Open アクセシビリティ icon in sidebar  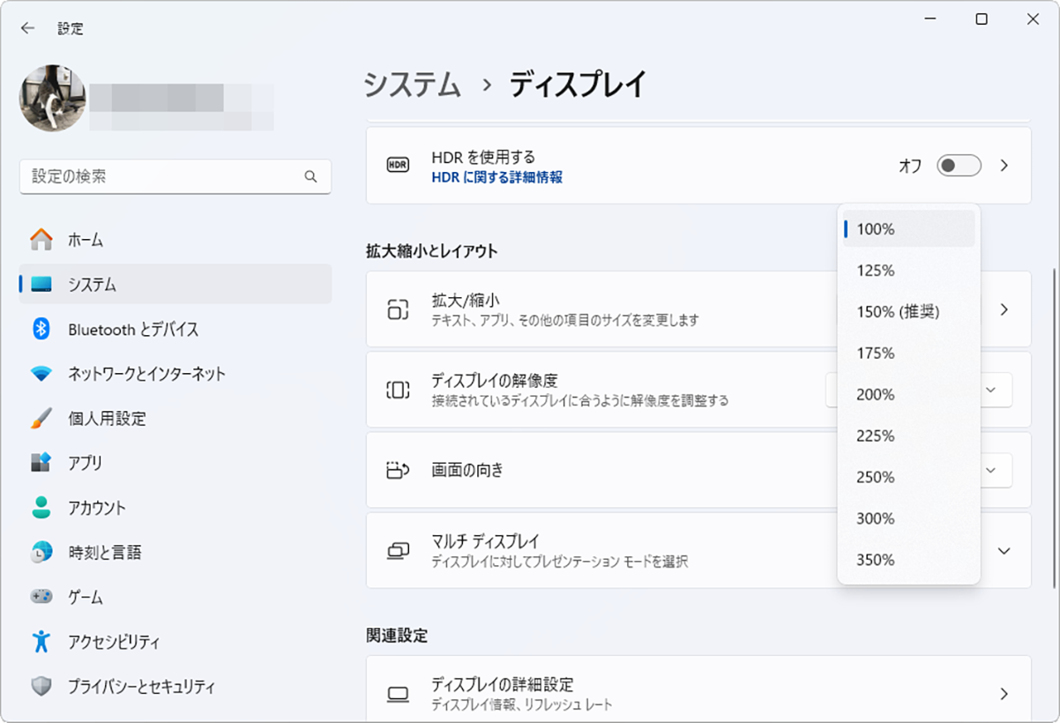point(41,642)
